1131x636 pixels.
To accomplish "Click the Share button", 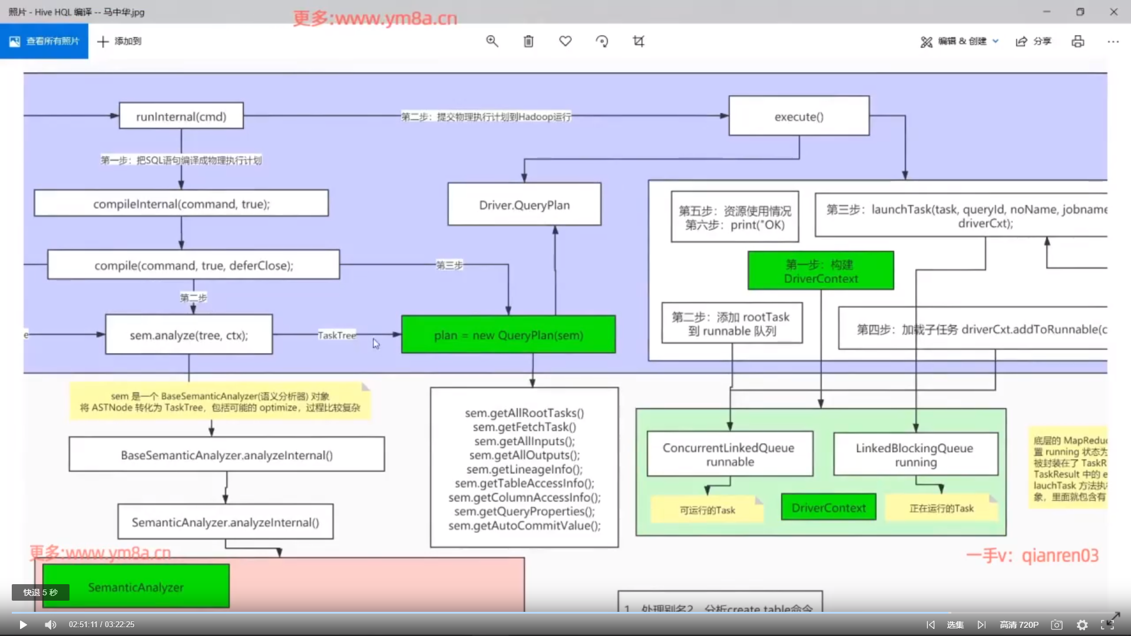I will 1034,41.
